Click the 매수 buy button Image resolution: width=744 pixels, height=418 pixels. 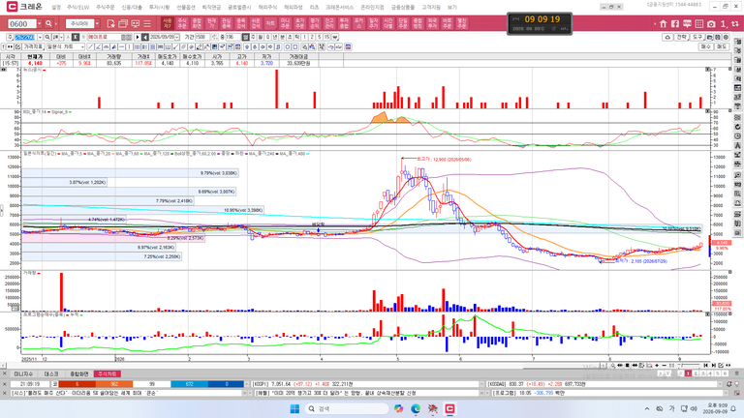point(706,46)
